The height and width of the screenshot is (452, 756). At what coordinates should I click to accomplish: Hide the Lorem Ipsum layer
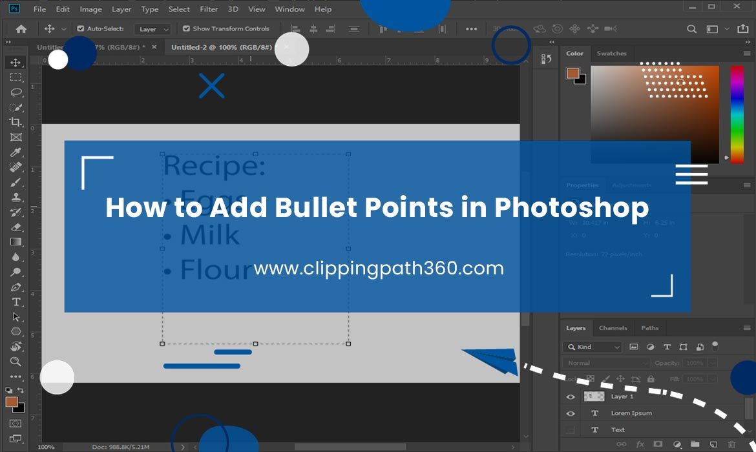pyautogui.click(x=571, y=413)
